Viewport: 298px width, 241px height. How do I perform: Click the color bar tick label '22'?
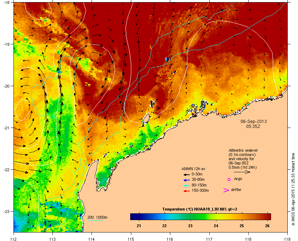pos(164,226)
